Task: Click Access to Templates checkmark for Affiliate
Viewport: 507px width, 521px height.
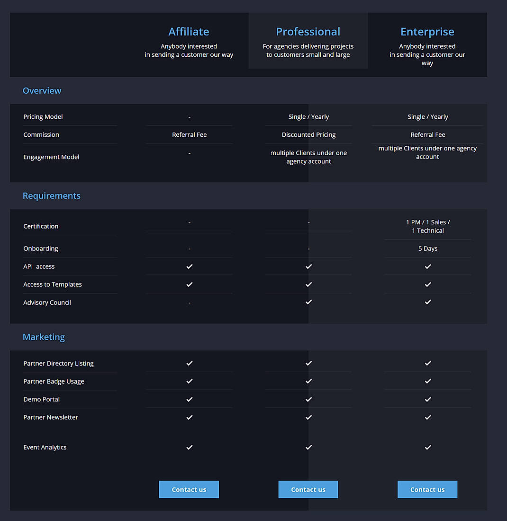Action: [x=189, y=284]
